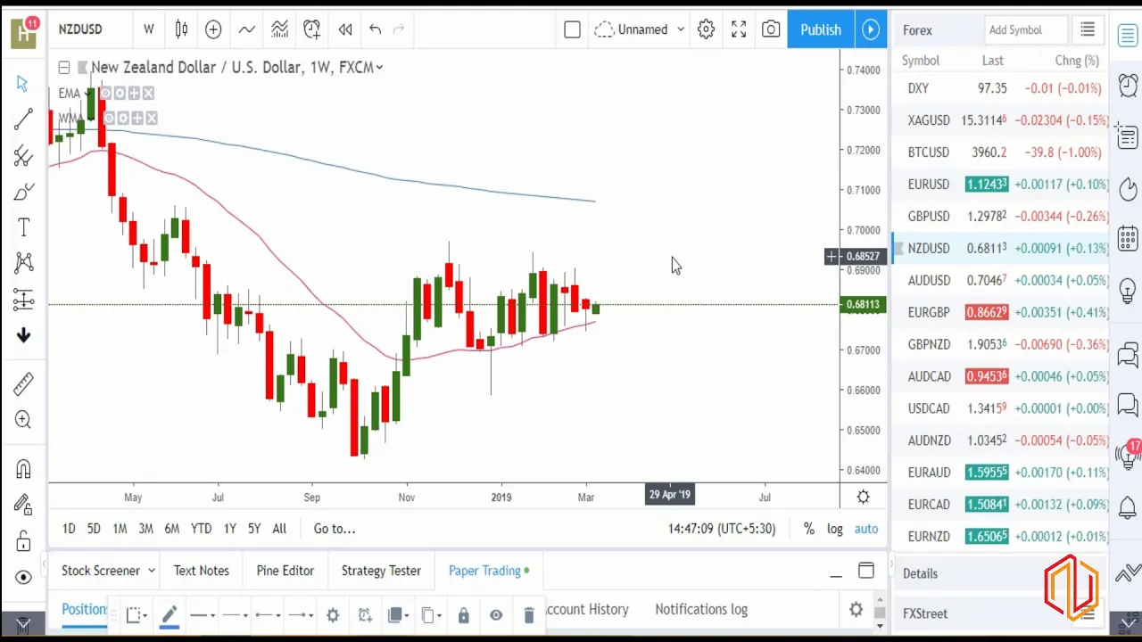Click the play button next to Publish
The image size is (1142, 642).
tap(871, 29)
